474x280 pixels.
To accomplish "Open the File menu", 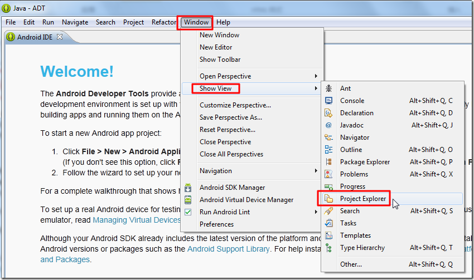I will (11, 22).
